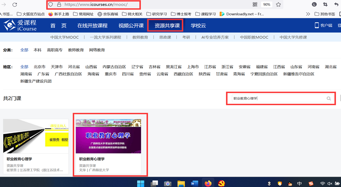The height and width of the screenshot is (187, 341).
Task: Select 全部 in the 地区 filter
Action: pyautogui.click(x=25, y=67)
